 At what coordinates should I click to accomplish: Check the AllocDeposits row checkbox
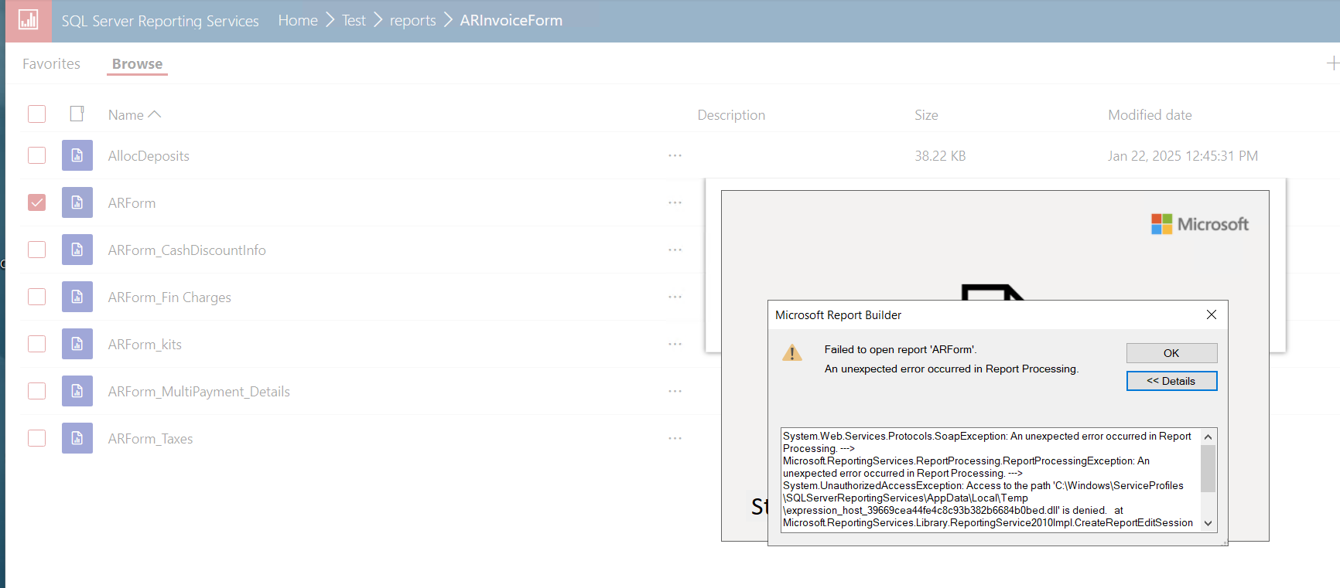[36, 155]
